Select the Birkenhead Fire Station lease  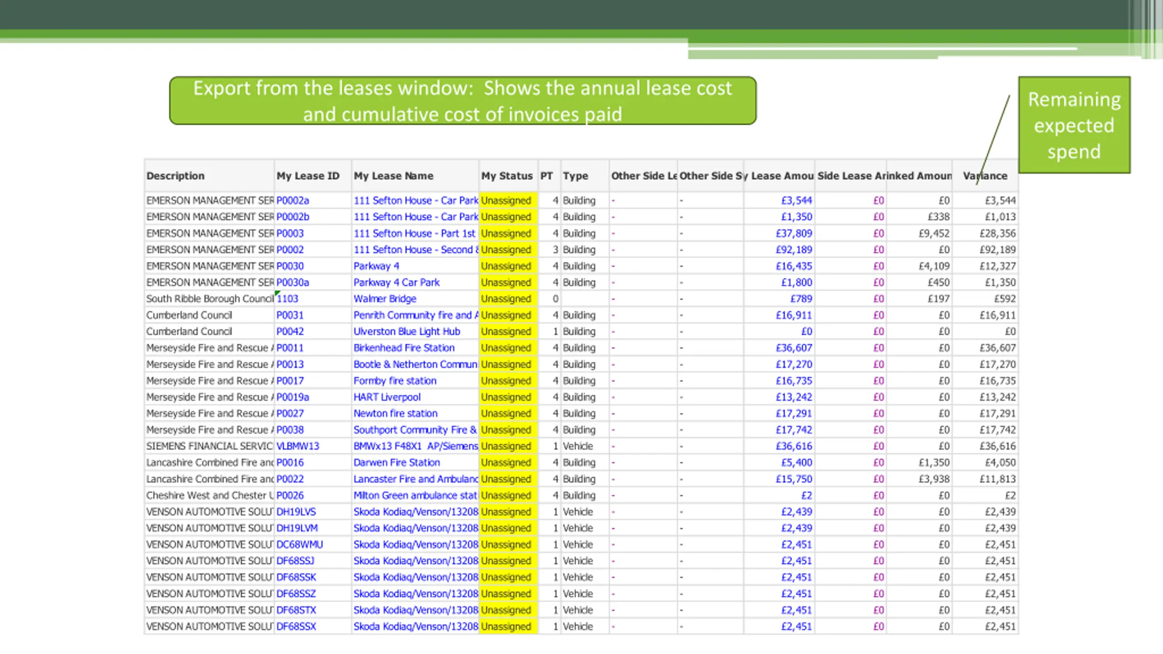[x=404, y=347]
